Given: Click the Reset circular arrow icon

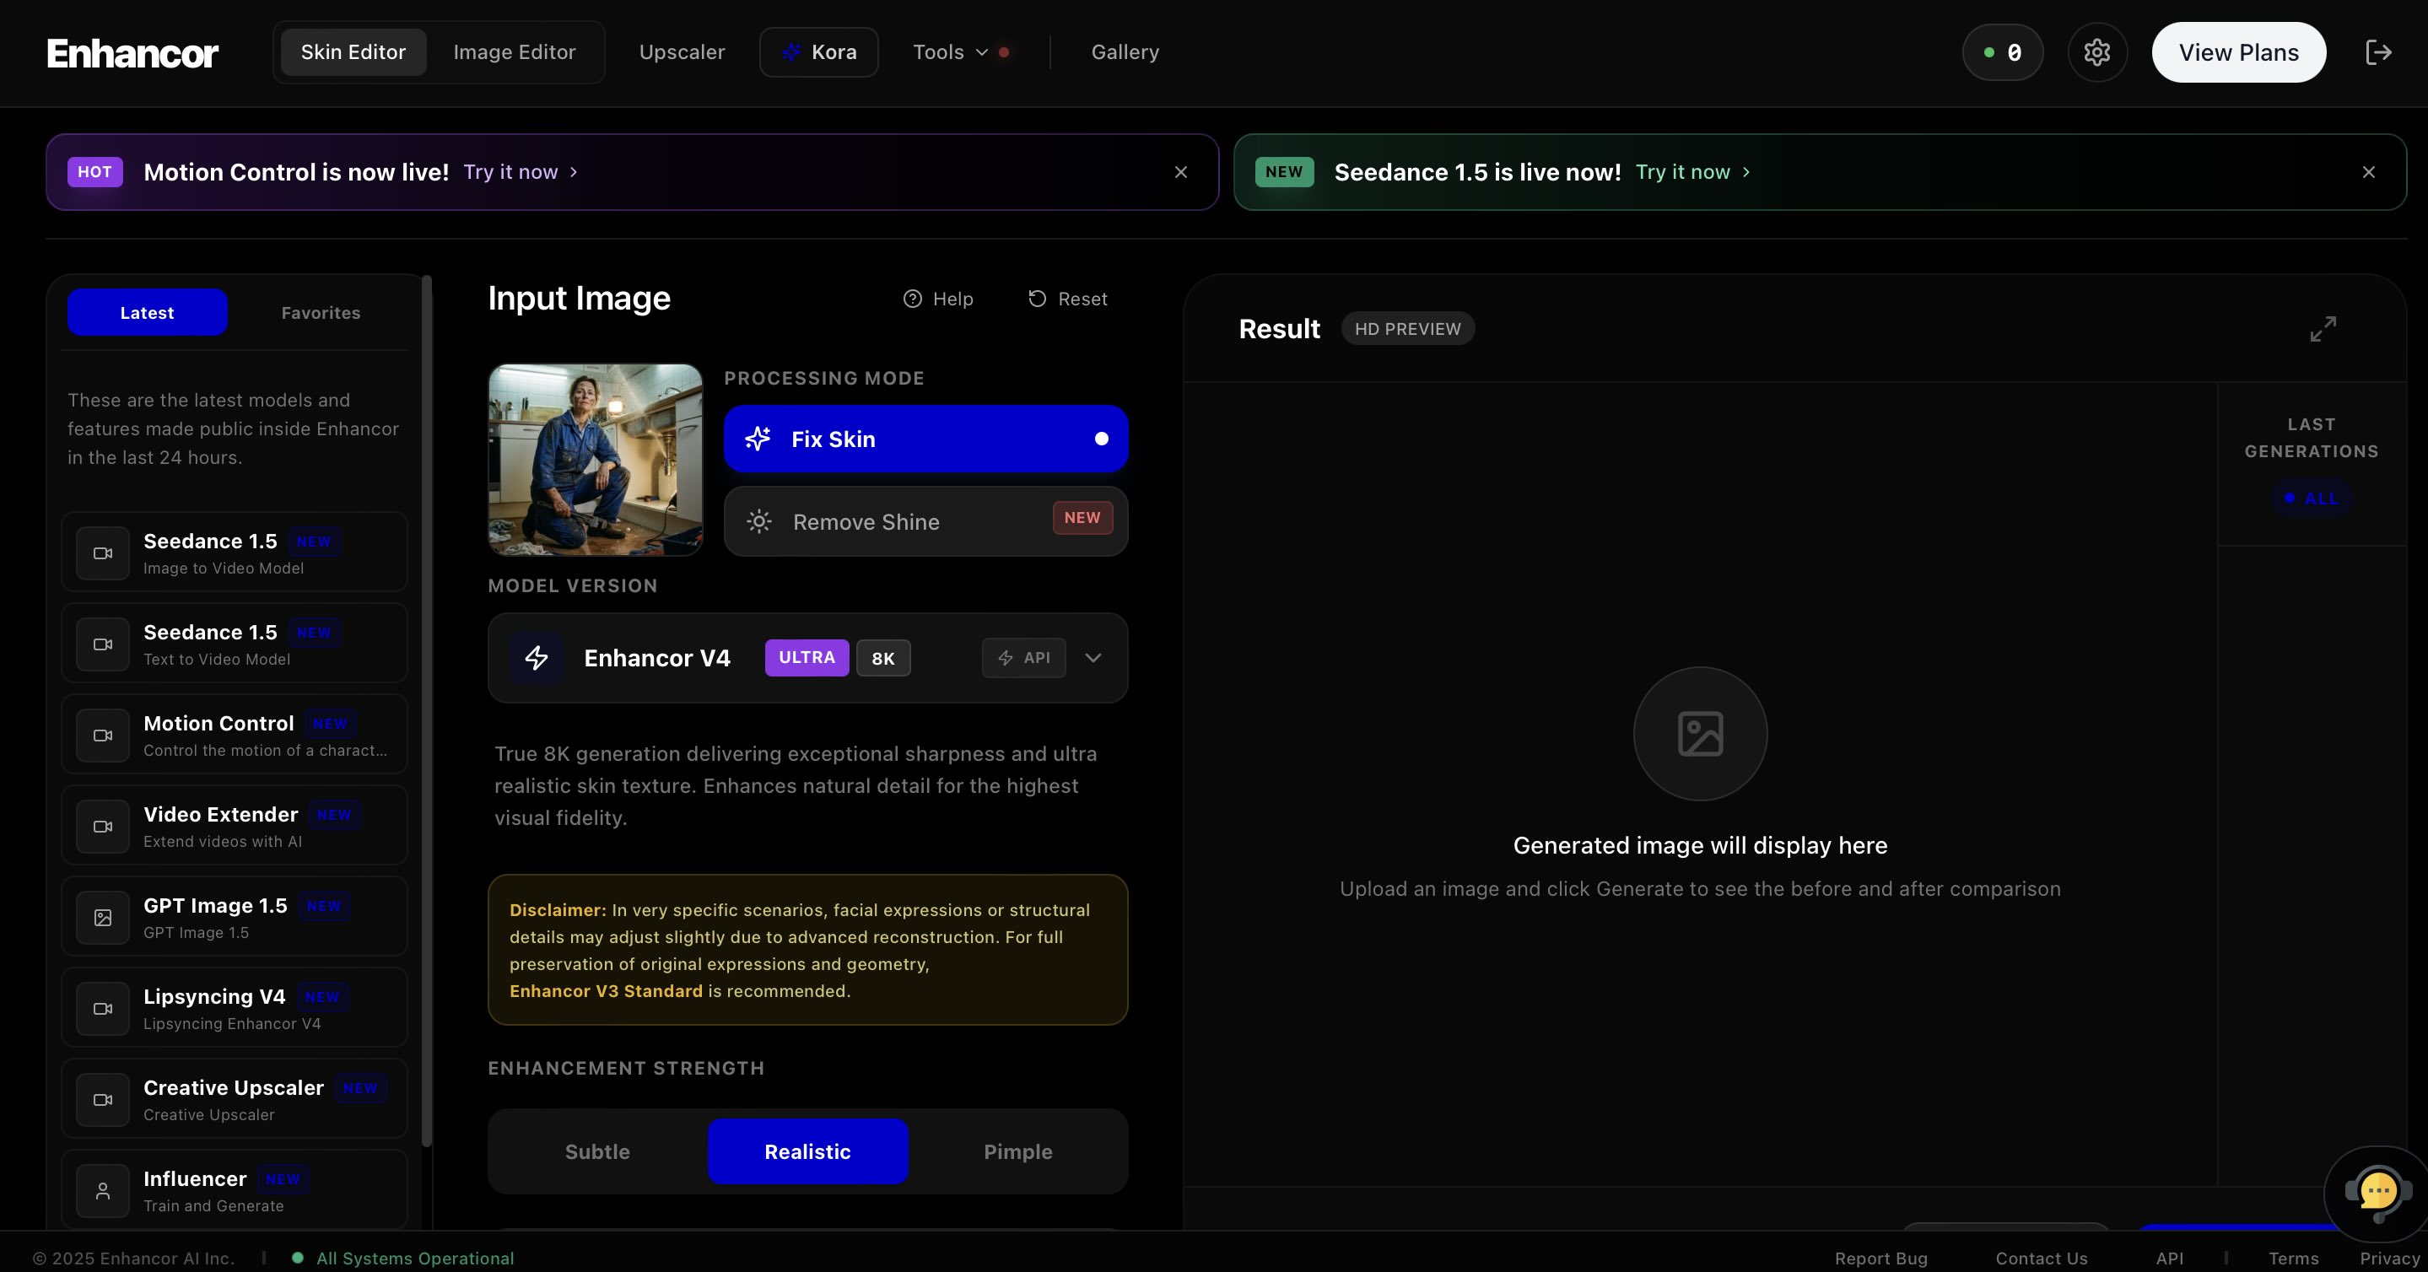Looking at the screenshot, I should click(x=1037, y=299).
